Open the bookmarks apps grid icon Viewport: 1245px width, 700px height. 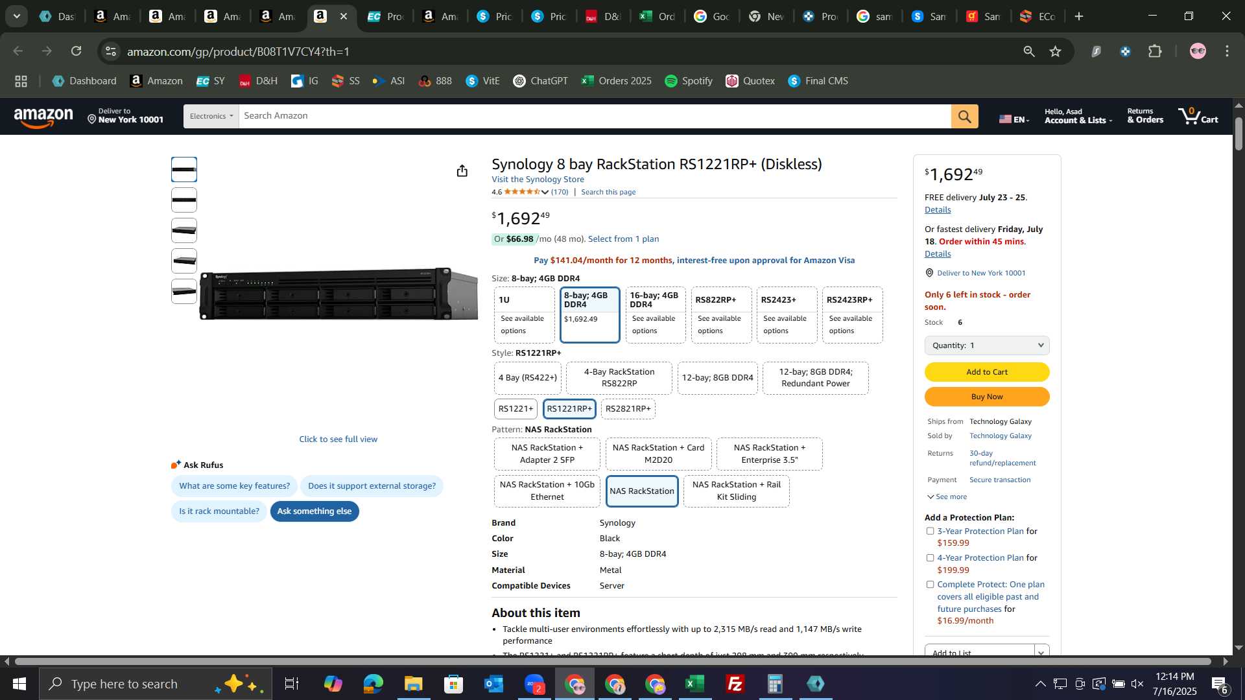coord(21,81)
